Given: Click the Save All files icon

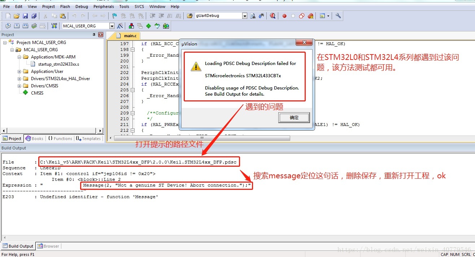Looking at the screenshot, I should (x=34, y=16).
